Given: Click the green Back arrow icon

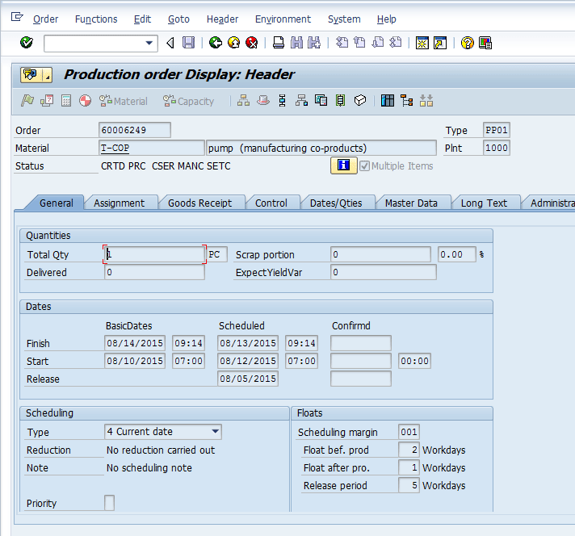Looking at the screenshot, I should (x=215, y=43).
